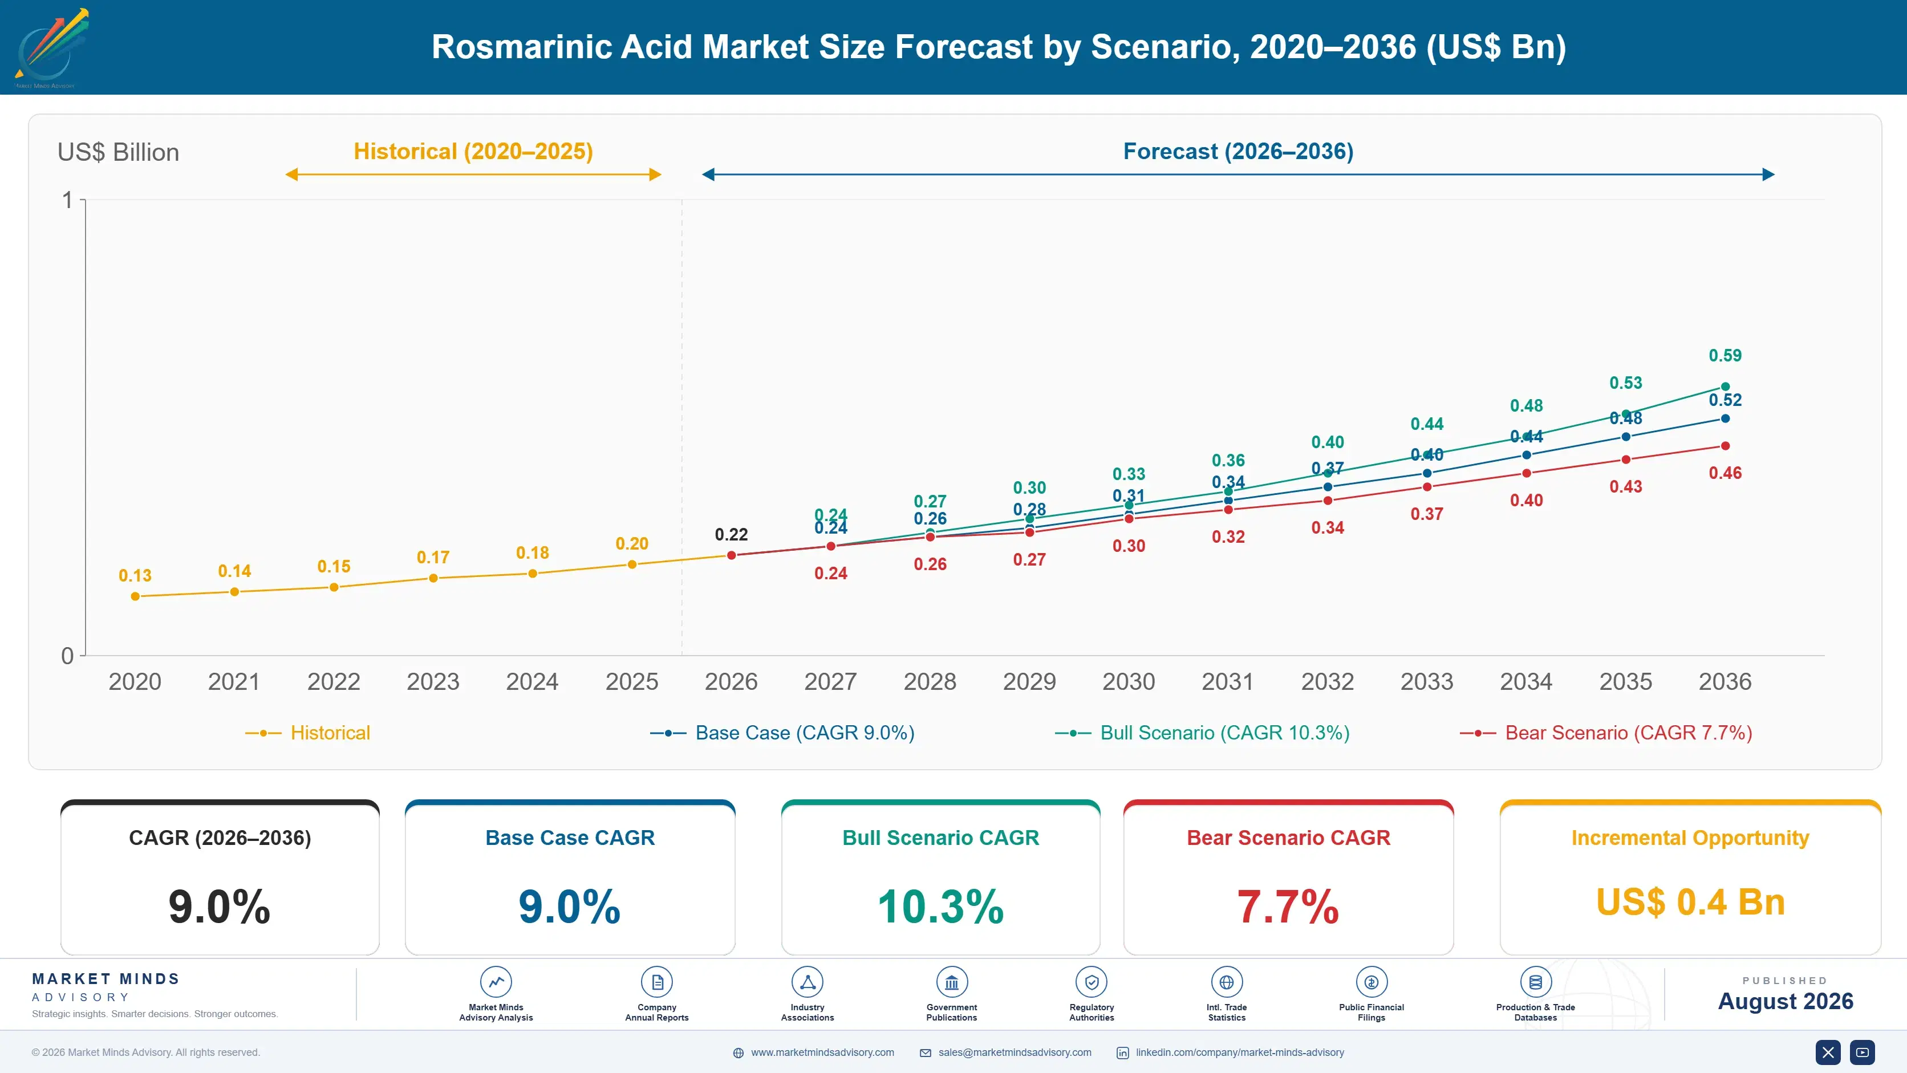
Task: Click the August 2026 published date
Action: (1786, 1001)
